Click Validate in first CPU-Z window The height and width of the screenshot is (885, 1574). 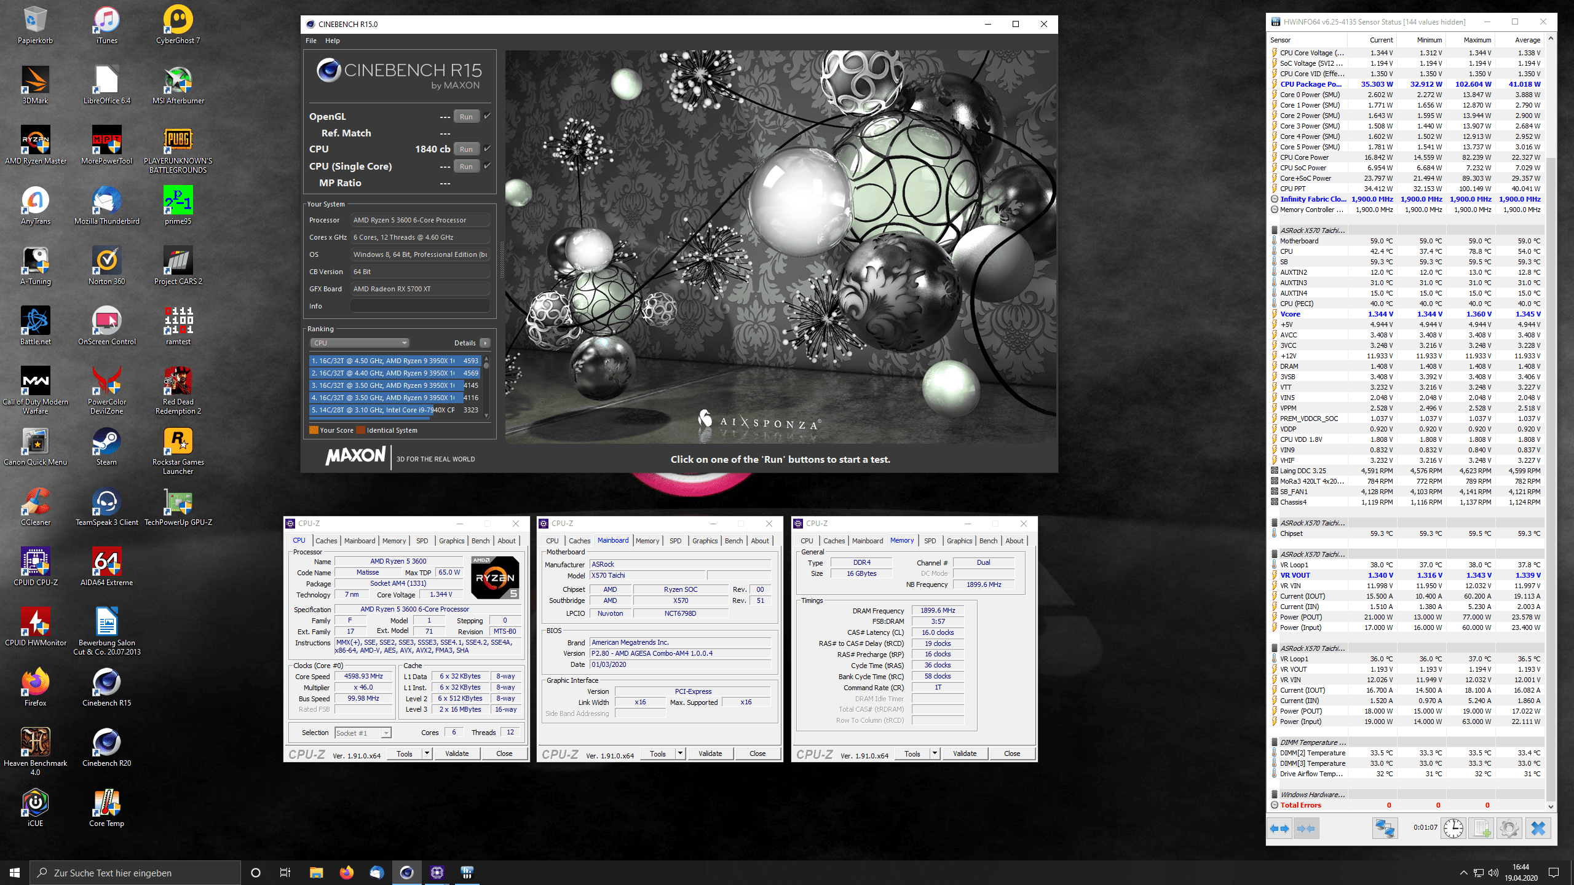click(457, 753)
